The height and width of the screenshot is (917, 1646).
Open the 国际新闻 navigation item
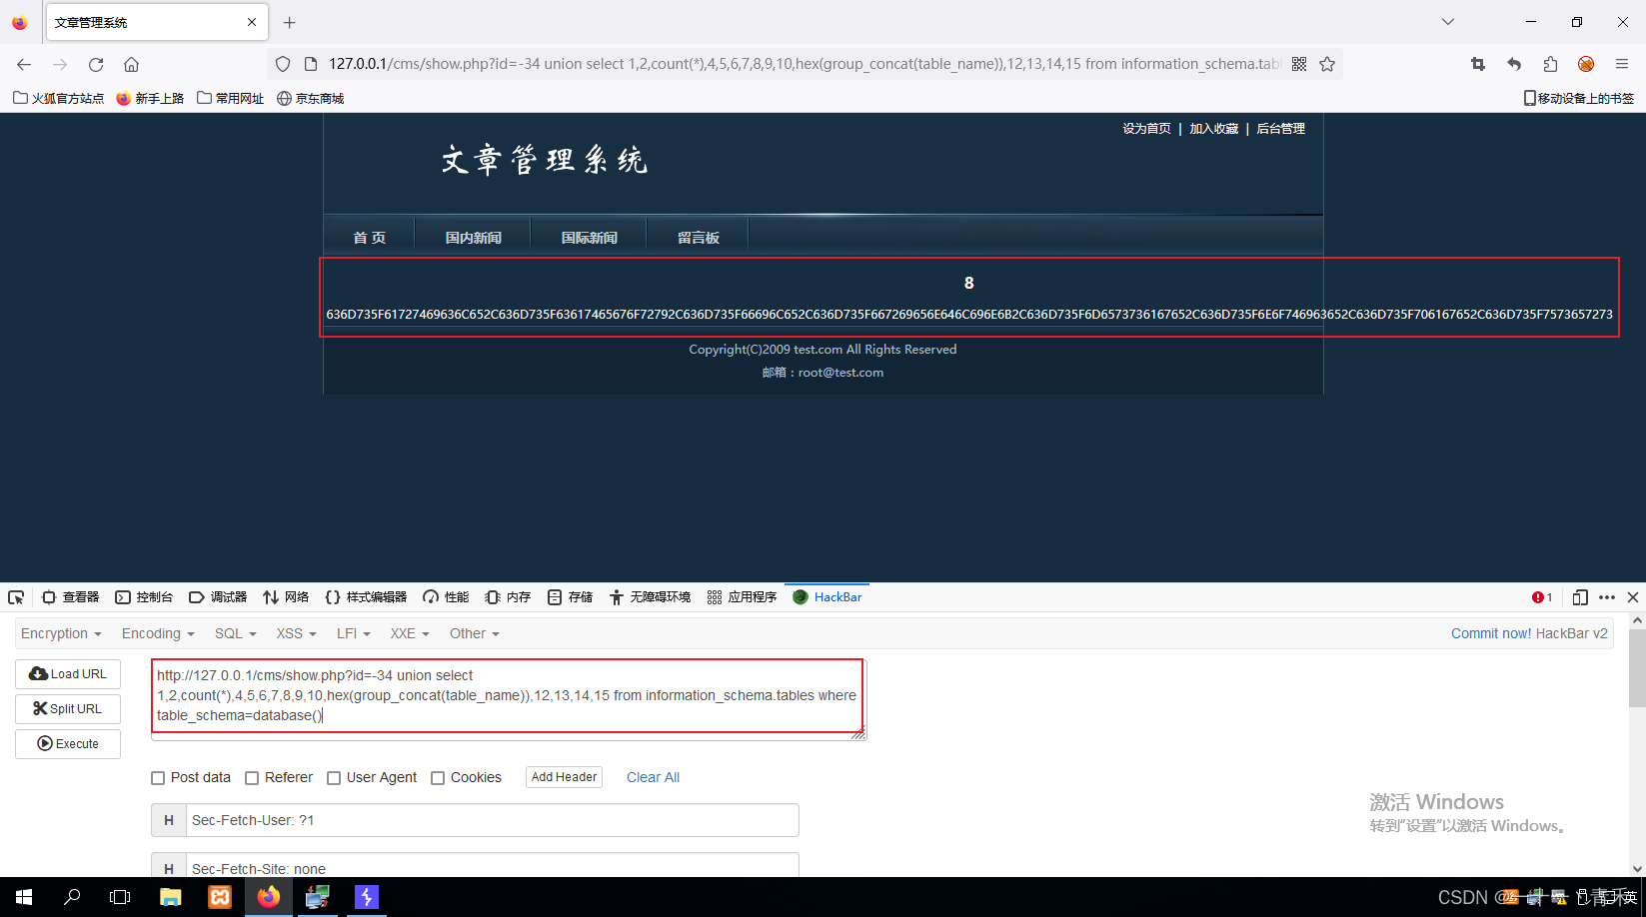[589, 238]
